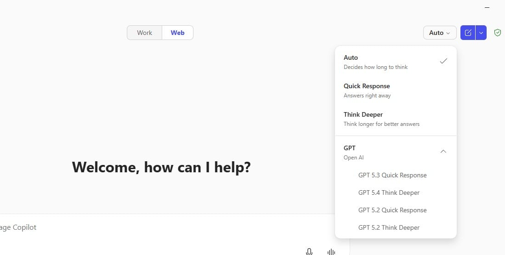Close the Auto model selector dropdown
This screenshot has width=505, height=255.
click(x=439, y=33)
